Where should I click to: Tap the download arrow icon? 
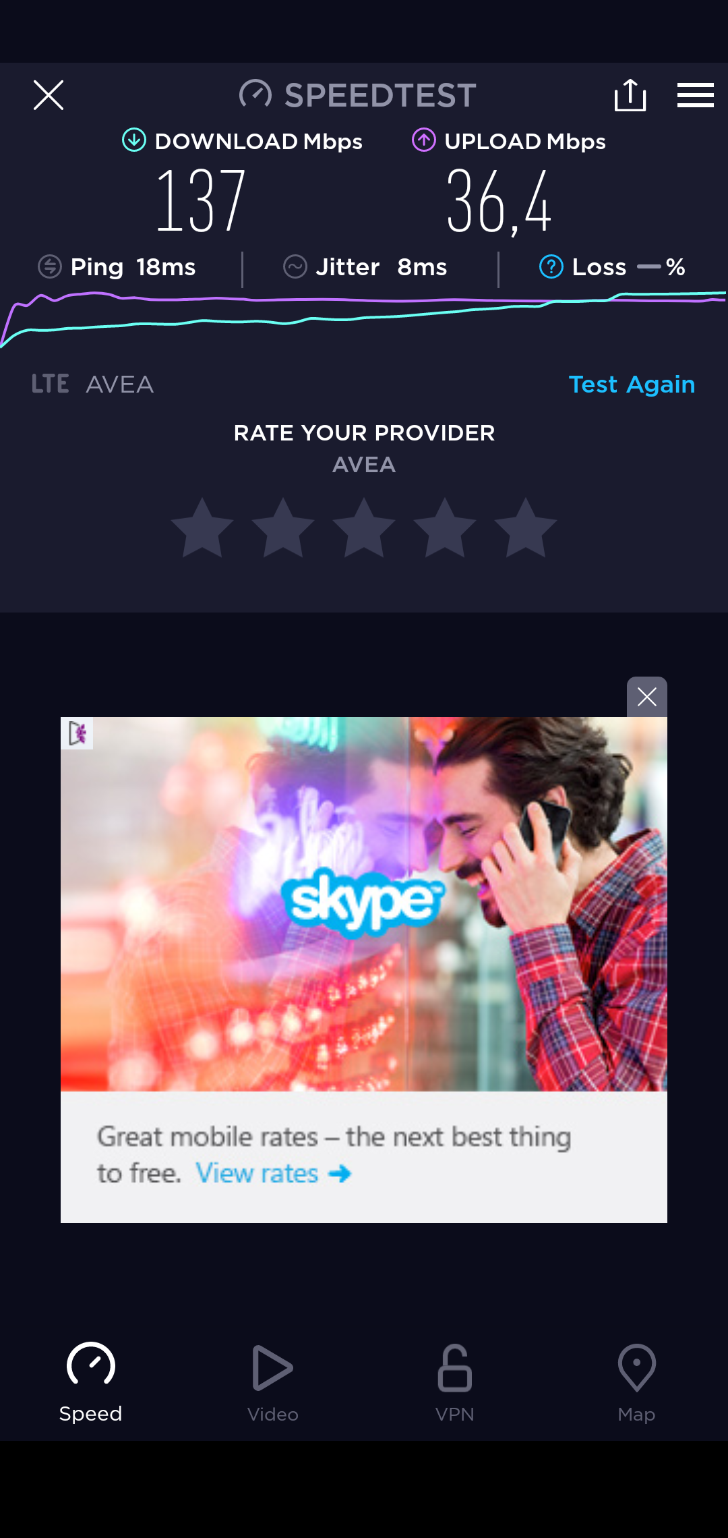[x=134, y=140]
